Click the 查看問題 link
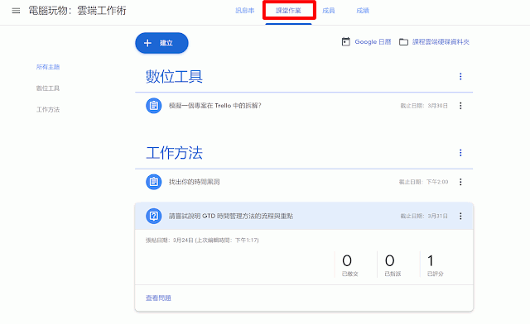This screenshot has width=530, height=324. [x=158, y=298]
